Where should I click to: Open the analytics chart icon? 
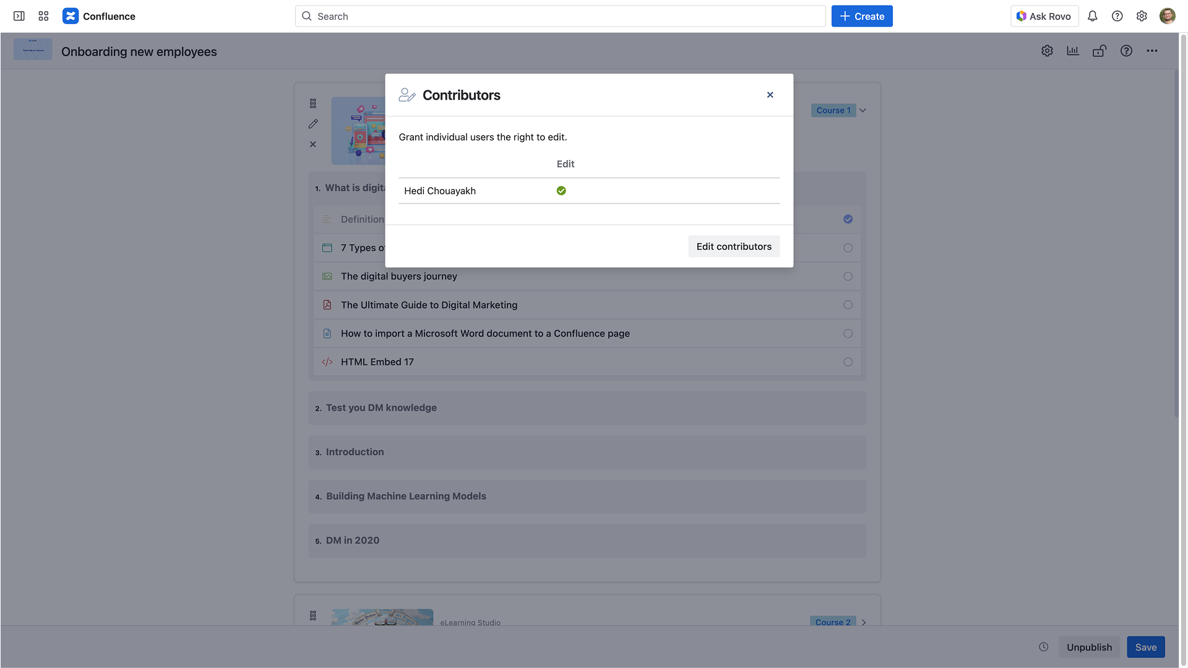pos(1073,51)
